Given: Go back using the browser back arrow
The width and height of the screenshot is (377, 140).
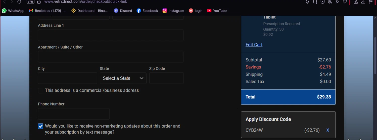Looking at the screenshot, I should tap(4, 2).
